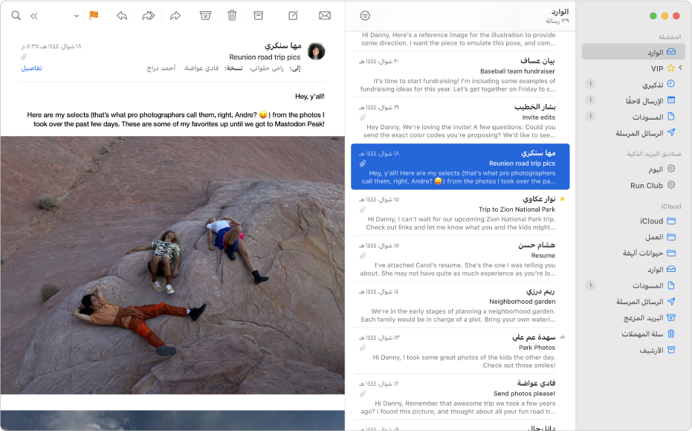The width and height of the screenshot is (692, 431).
Task: Click صناديق البريد الذكية section header
Action: pos(653,154)
